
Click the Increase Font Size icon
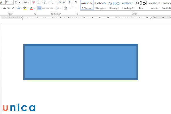[17, 2]
